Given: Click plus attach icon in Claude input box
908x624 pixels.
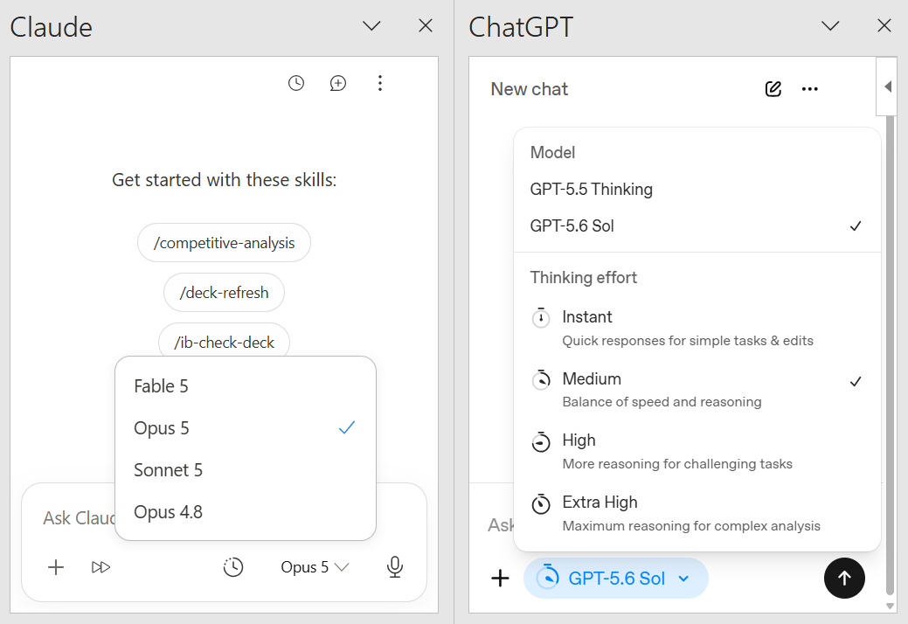Looking at the screenshot, I should (56, 567).
